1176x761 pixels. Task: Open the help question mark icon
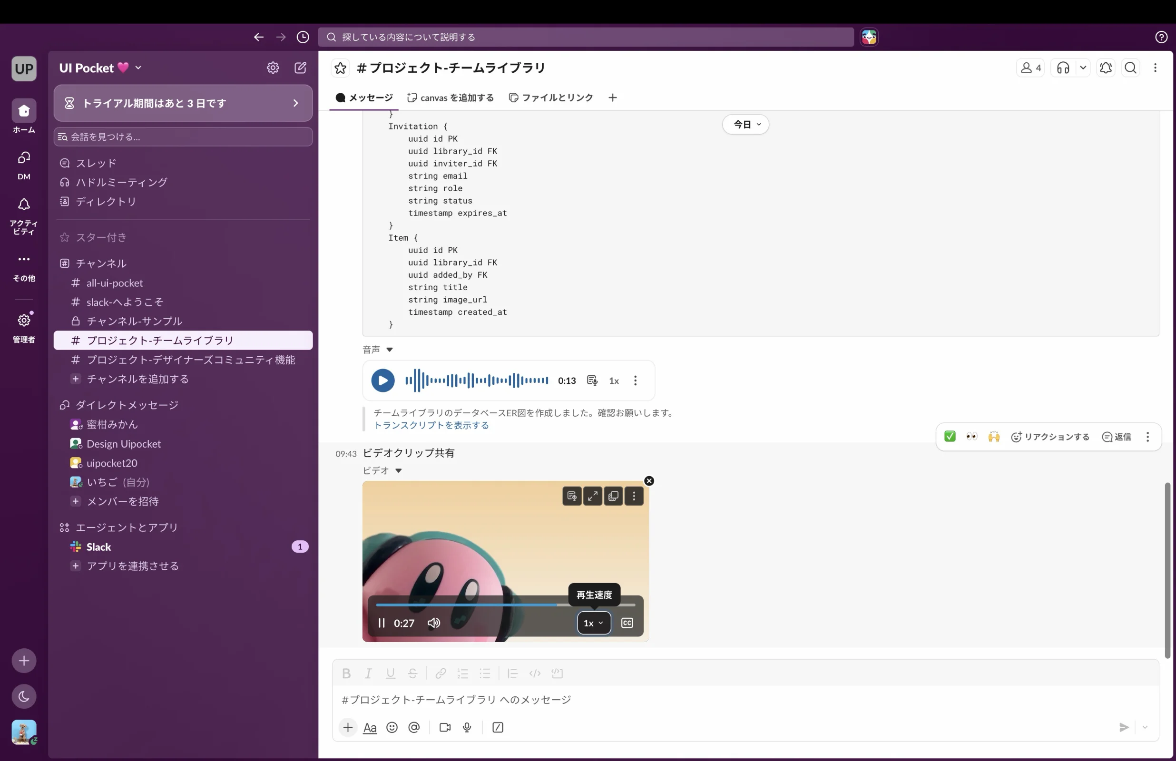pyautogui.click(x=1161, y=37)
